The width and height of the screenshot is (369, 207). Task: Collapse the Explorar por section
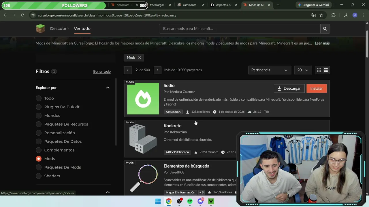[108, 87]
